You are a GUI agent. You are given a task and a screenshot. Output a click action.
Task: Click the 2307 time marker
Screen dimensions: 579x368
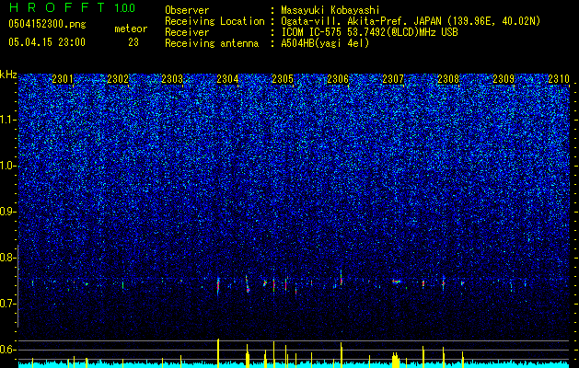[x=393, y=78]
